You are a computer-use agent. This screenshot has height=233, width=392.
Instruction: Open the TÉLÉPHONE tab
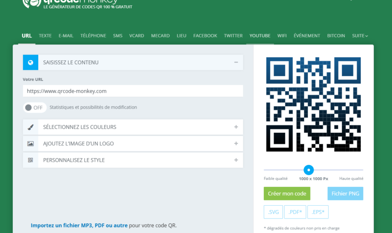(93, 36)
